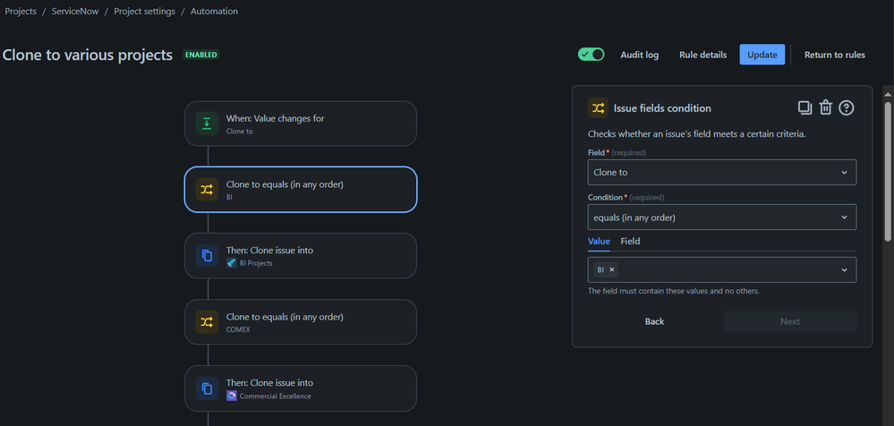Viewport: 894px width, 426px height.
Task: Delete the condition with the trash icon
Action: pos(825,108)
